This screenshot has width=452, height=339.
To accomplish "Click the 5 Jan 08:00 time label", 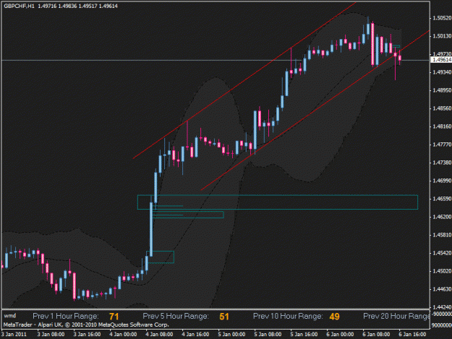I will click(268, 335).
